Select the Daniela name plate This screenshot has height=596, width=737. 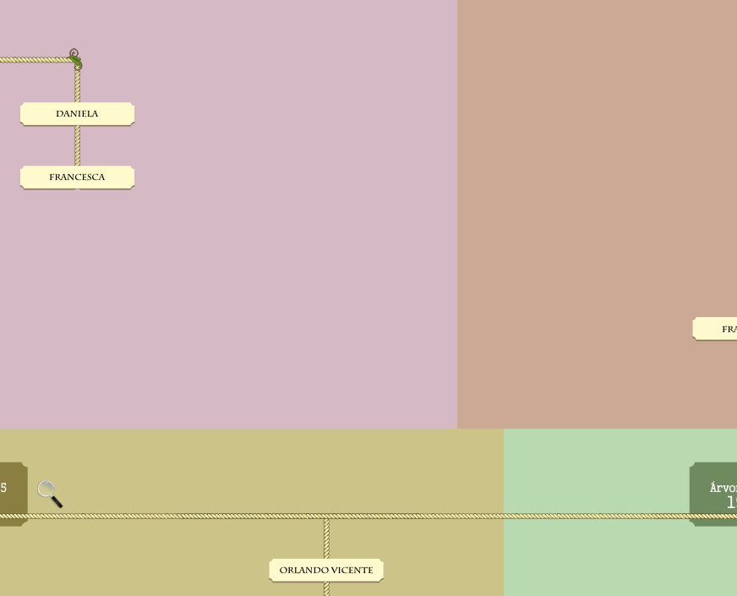click(77, 114)
